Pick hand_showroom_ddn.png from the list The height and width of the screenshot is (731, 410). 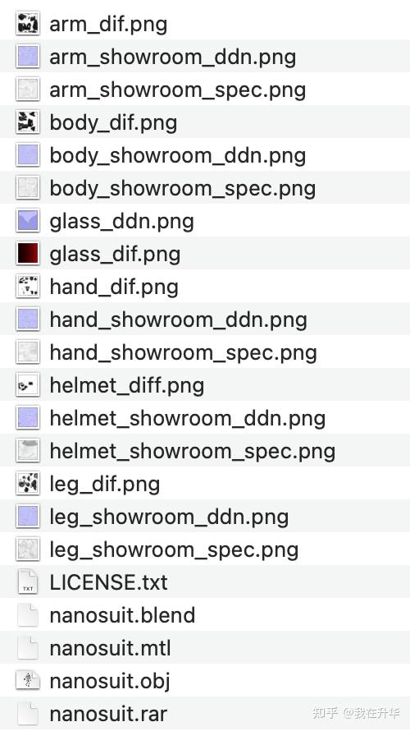click(x=205, y=320)
